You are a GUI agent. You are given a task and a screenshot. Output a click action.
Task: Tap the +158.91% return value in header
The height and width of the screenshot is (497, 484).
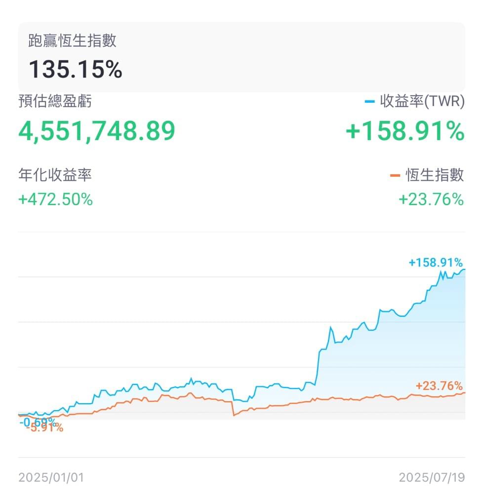tap(405, 131)
